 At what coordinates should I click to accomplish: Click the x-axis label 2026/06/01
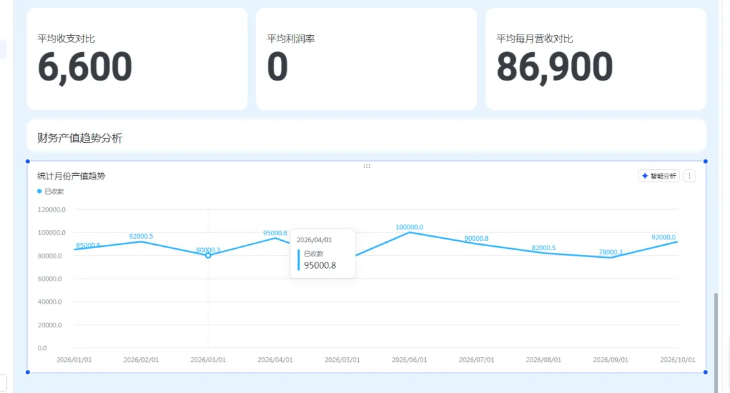(x=409, y=360)
